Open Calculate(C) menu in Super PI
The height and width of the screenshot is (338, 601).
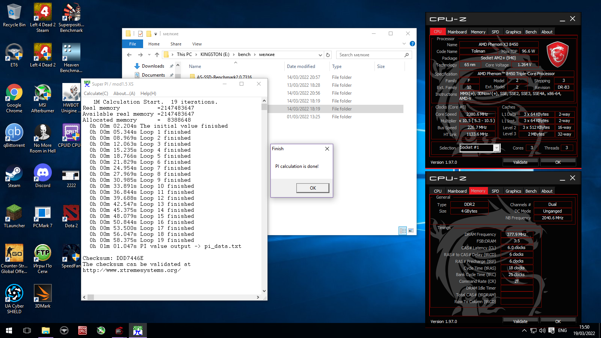96,94
